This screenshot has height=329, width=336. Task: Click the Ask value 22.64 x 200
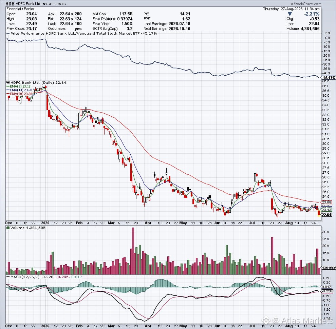[x=71, y=14]
